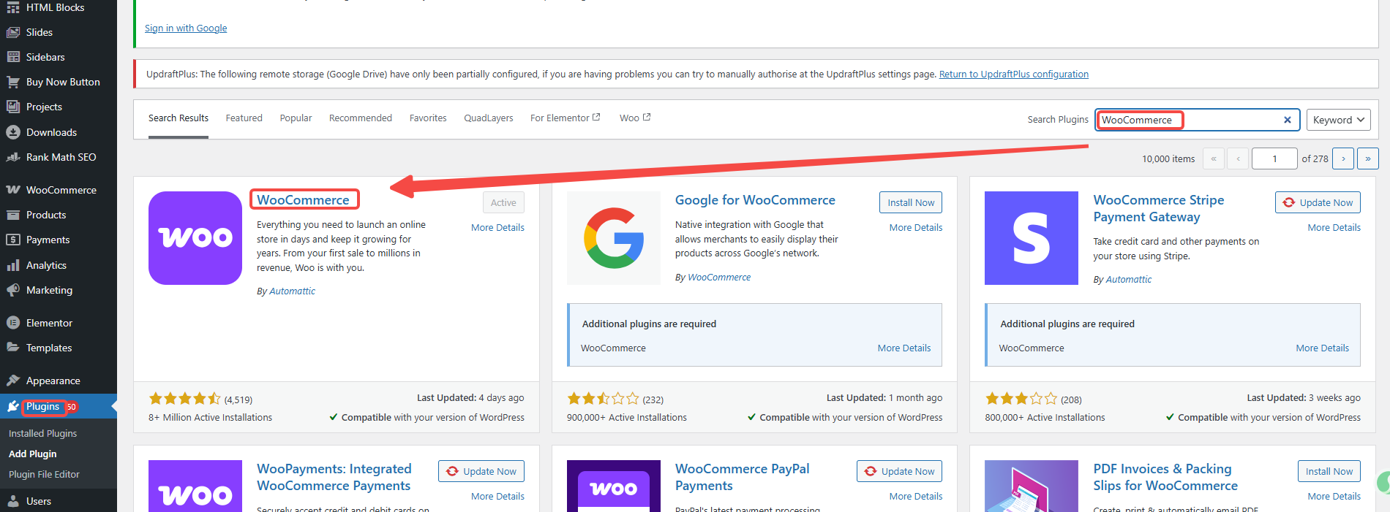Open More Details under Stripe Update Now button
1390x512 pixels.
pyautogui.click(x=1334, y=228)
